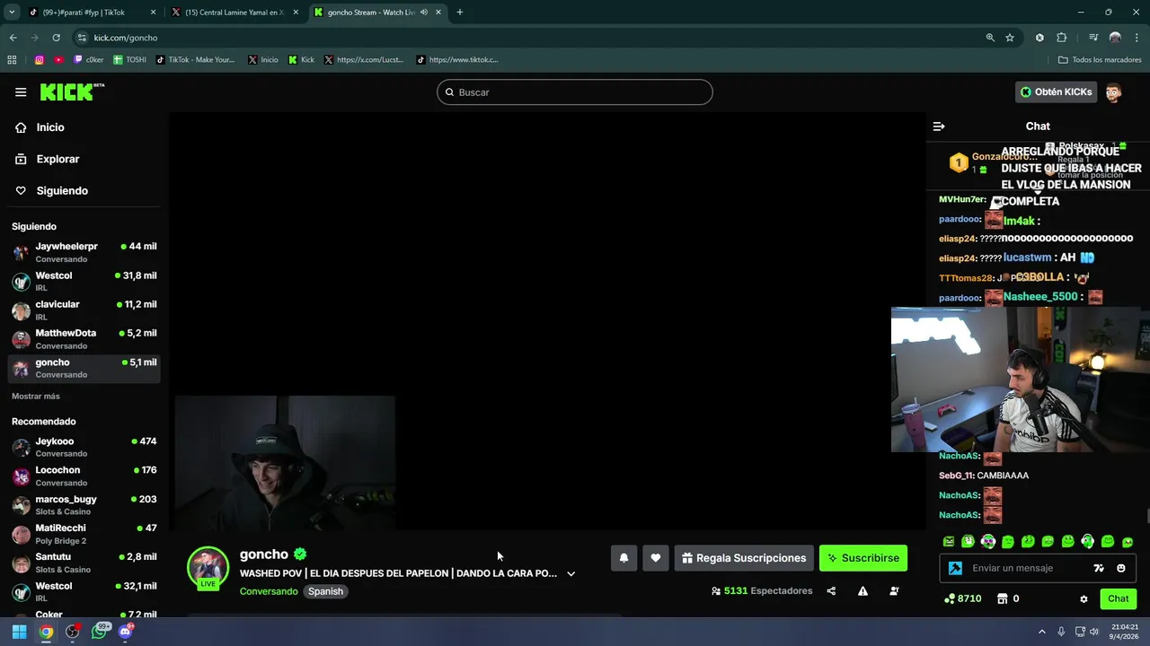Pick the pink-eyed headphones green emote
Image resolution: width=1150 pixels, height=646 pixels.
pos(988,542)
